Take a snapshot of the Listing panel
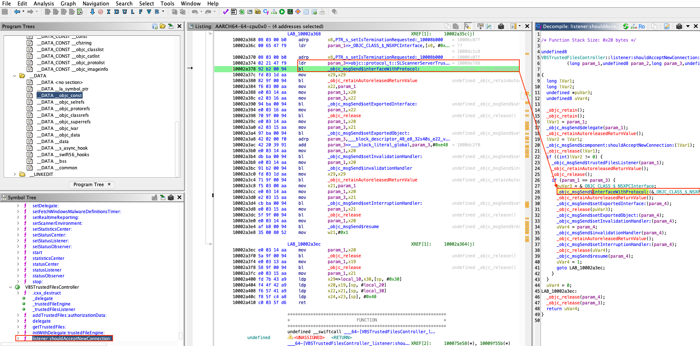Screen dimensions: 700x346 (501, 26)
